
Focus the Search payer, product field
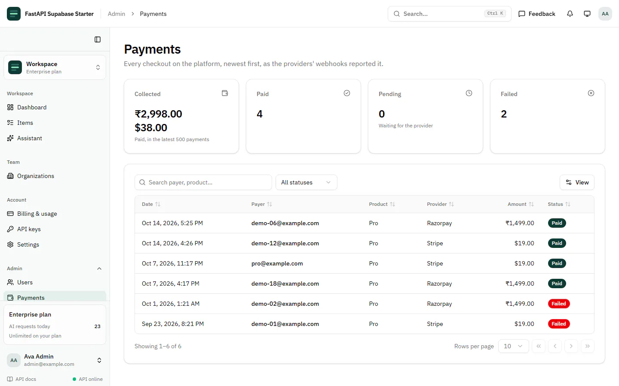tap(203, 182)
